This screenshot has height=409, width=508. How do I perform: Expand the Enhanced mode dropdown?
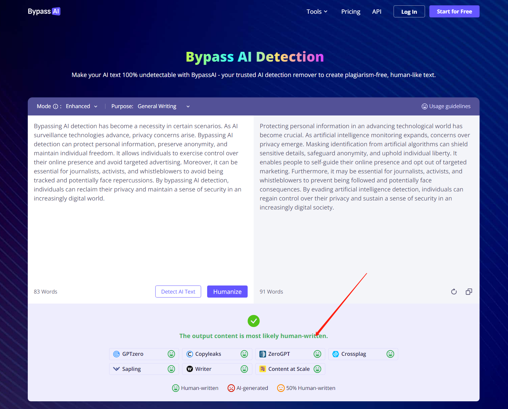[x=82, y=106]
